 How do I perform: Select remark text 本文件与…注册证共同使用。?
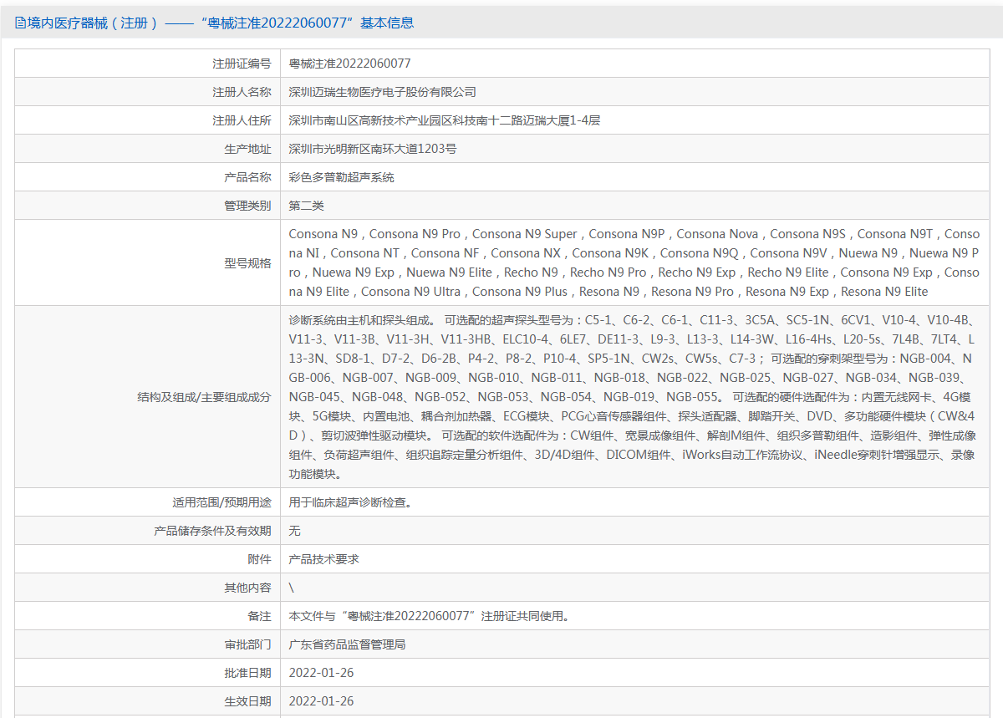[x=430, y=616]
